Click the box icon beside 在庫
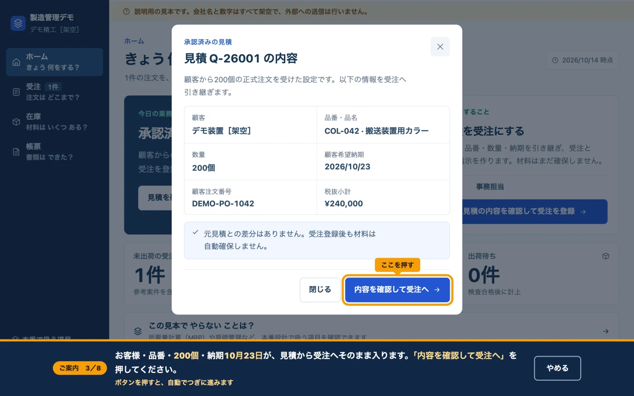 click(16, 122)
